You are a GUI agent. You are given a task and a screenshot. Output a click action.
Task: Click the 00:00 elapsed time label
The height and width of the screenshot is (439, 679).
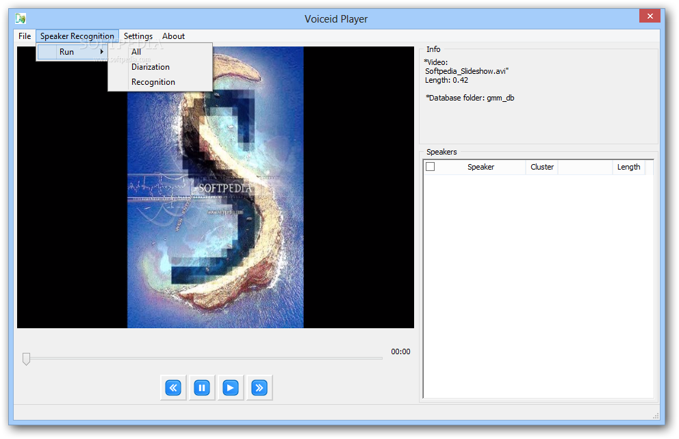pos(400,351)
